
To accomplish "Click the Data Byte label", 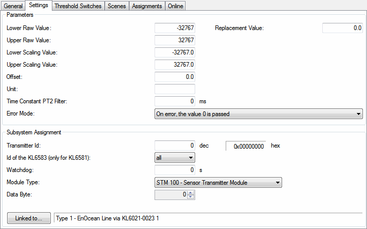I will pos(19,194).
